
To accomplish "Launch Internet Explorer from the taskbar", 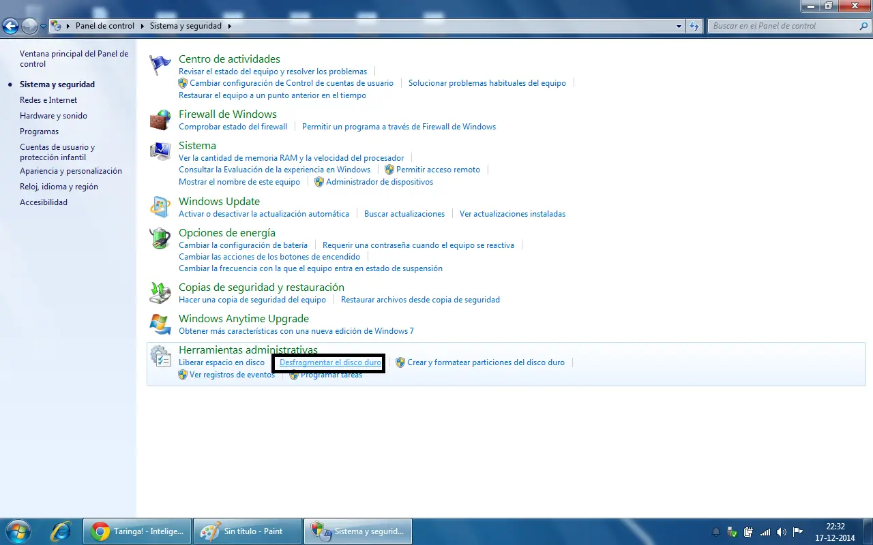I will [x=61, y=531].
